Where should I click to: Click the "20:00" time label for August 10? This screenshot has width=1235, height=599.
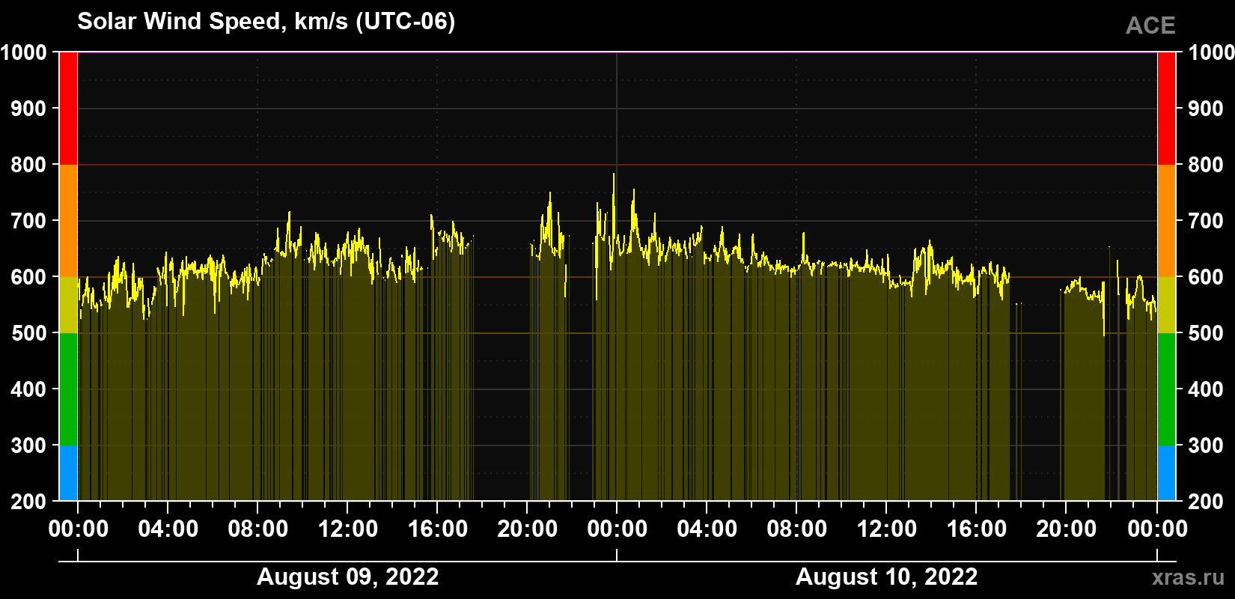(x=1067, y=529)
